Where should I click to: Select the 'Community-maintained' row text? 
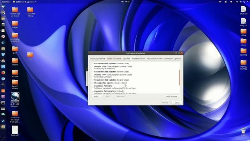click(x=104, y=69)
